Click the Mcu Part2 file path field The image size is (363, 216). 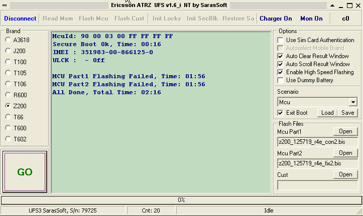(317, 163)
